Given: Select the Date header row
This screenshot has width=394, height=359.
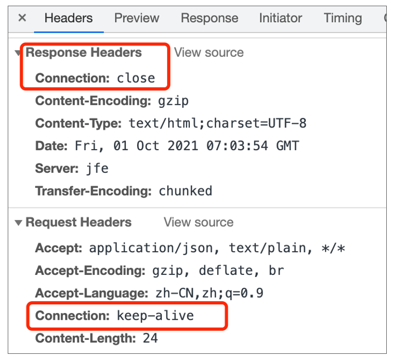Looking at the screenshot, I should pos(167,145).
